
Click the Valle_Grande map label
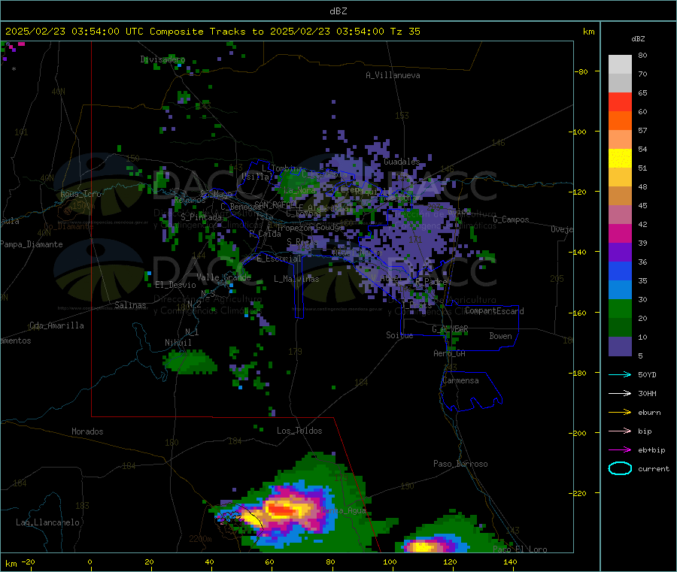click(223, 277)
